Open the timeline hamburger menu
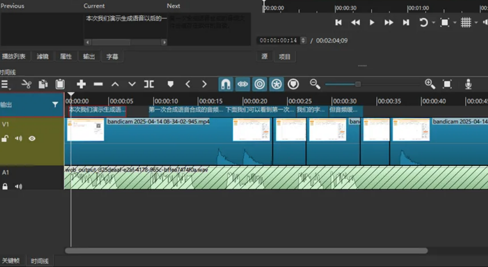Screen dimensions: 488x267 point(5,84)
